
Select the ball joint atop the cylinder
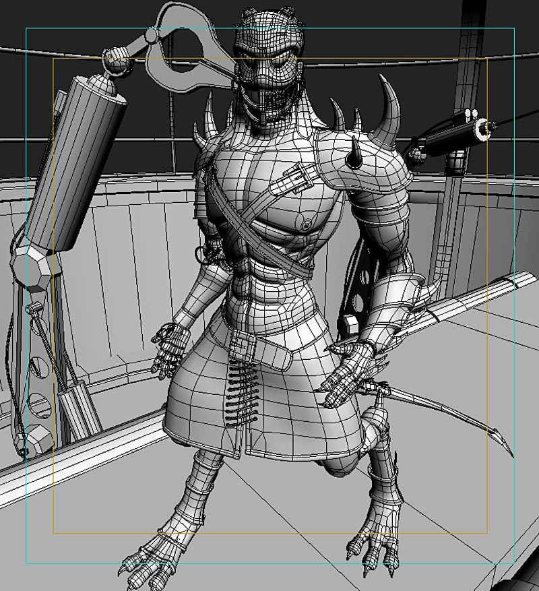pos(115,63)
